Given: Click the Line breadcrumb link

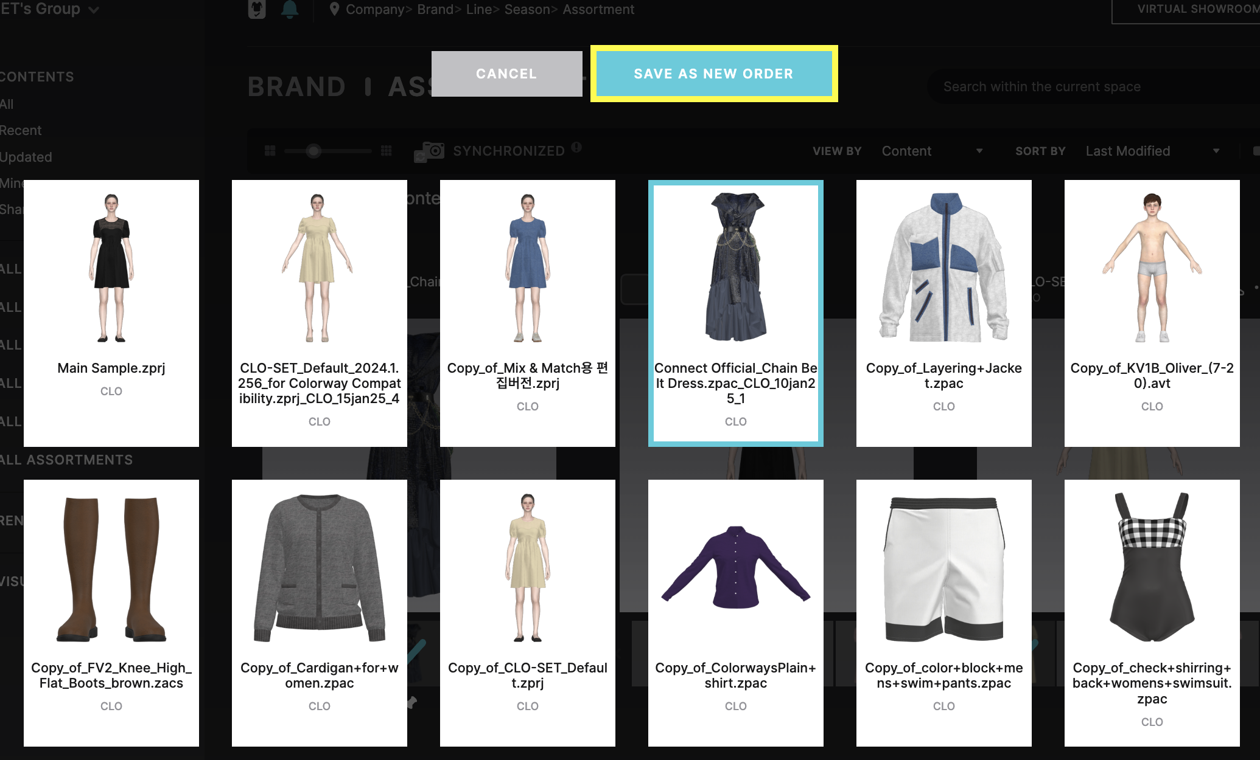Looking at the screenshot, I should (x=479, y=10).
